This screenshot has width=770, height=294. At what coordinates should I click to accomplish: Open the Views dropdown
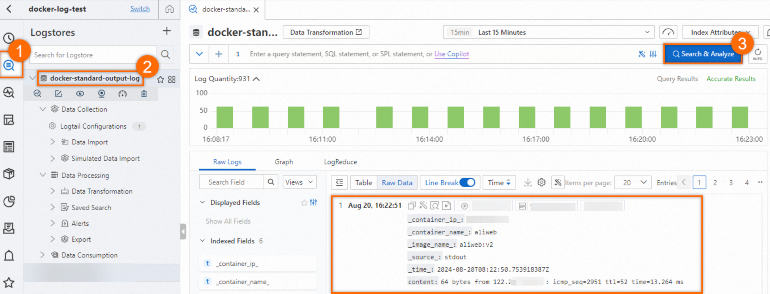click(x=300, y=182)
